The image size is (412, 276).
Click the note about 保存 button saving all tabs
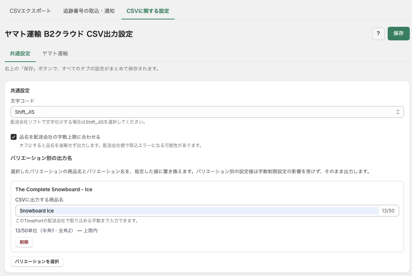82,69
